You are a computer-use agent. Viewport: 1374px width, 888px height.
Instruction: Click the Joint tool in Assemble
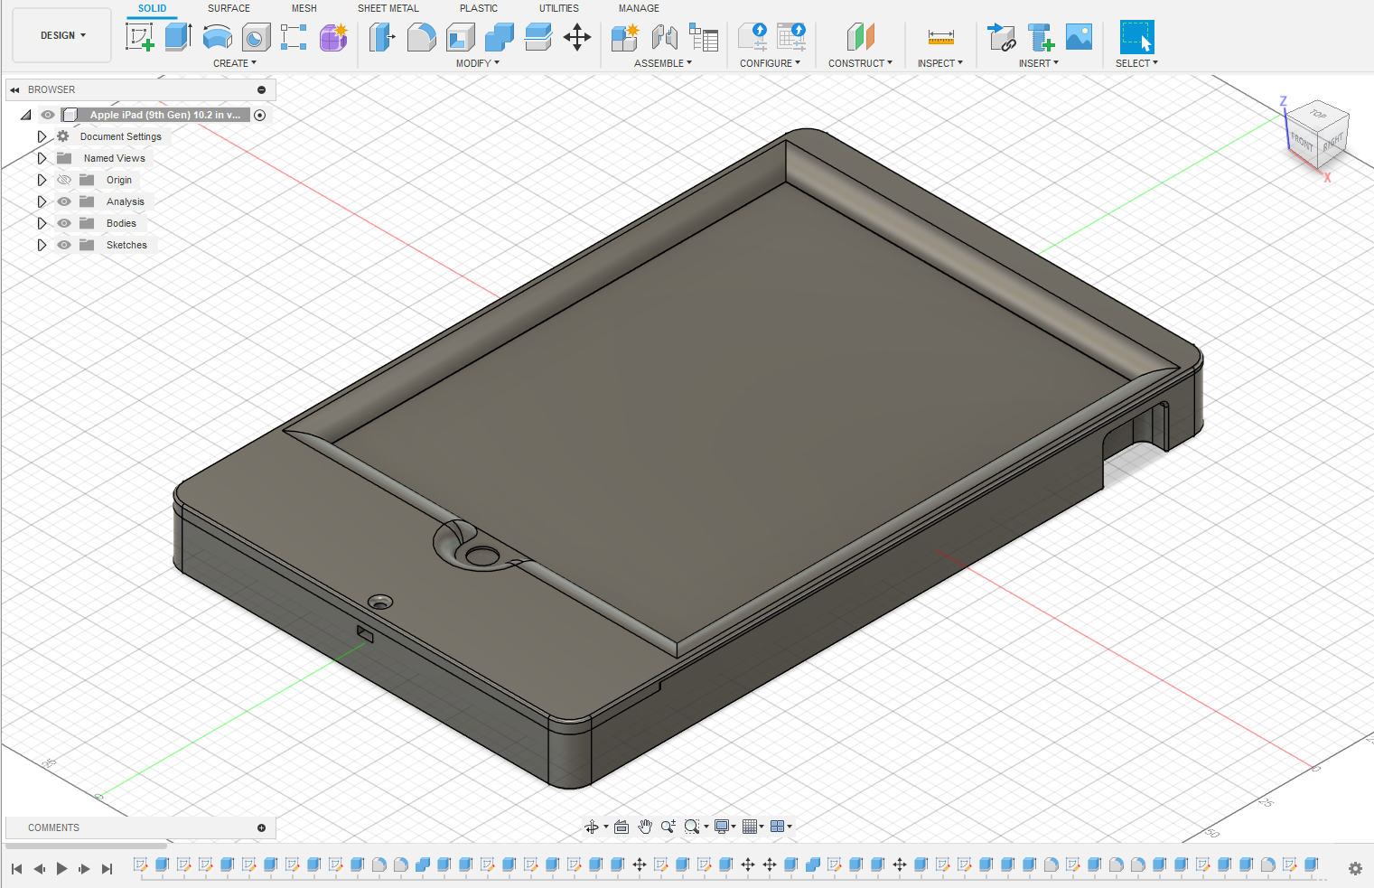point(665,37)
